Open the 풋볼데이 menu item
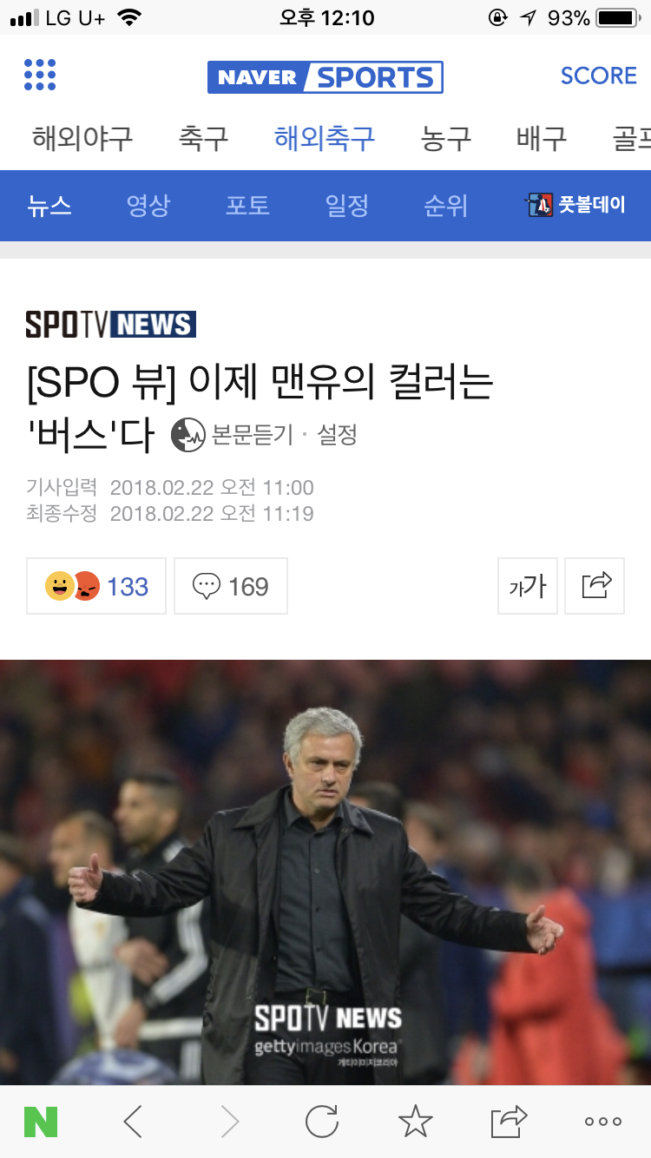This screenshot has height=1158, width=651. click(576, 206)
